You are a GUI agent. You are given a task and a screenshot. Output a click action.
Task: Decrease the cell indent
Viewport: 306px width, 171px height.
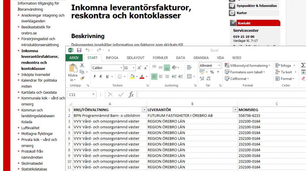tap(174, 76)
